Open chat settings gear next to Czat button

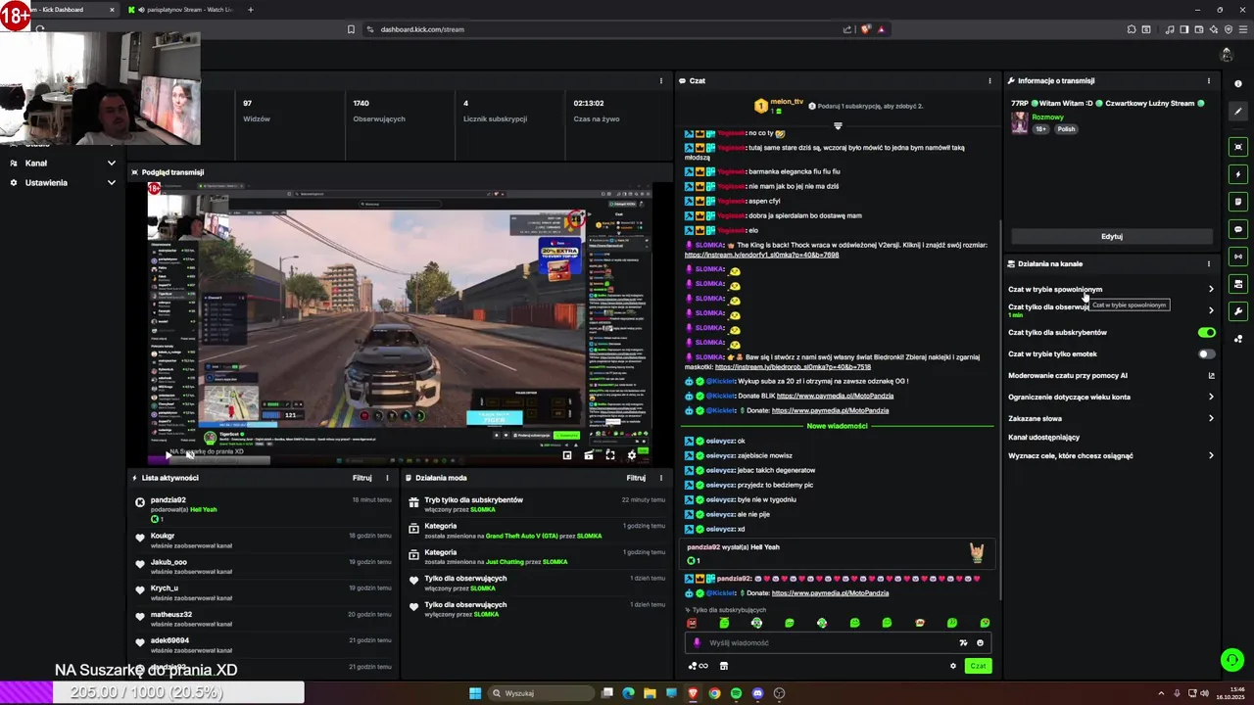click(x=952, y=666)
